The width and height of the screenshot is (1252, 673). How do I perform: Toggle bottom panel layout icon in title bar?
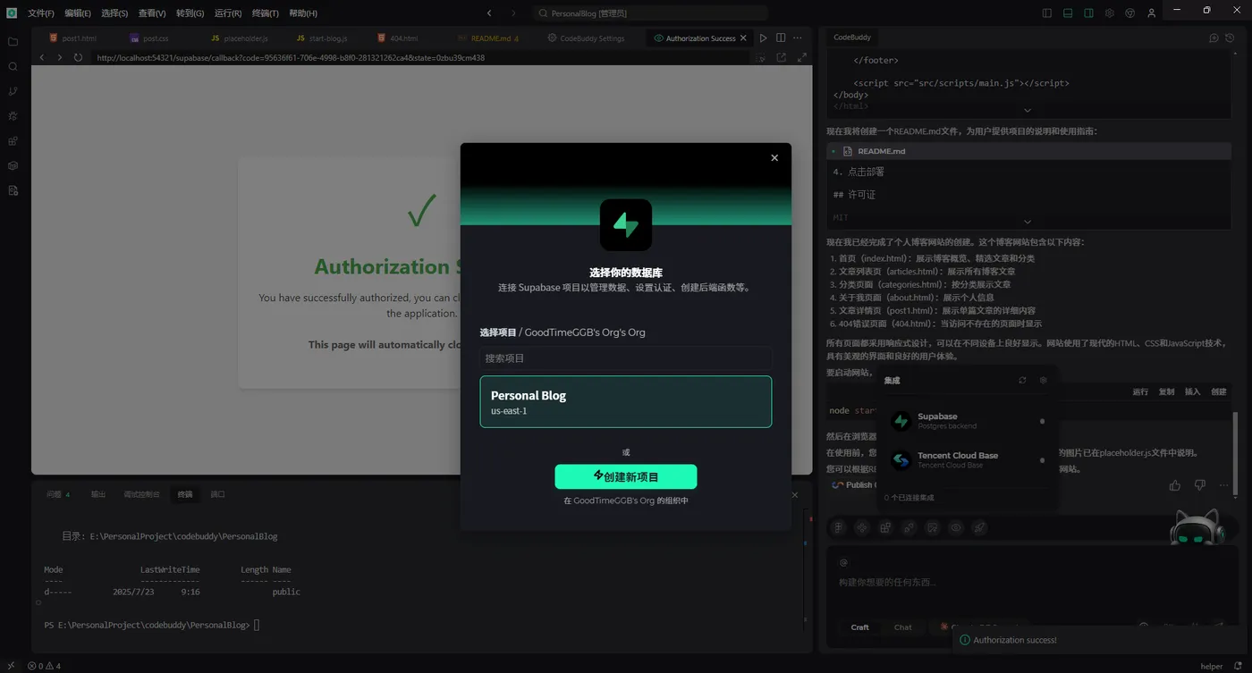click(x=1068, y=13)
